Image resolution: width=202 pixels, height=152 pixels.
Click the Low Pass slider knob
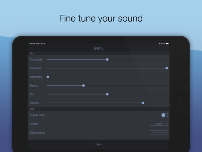(167, 68)
